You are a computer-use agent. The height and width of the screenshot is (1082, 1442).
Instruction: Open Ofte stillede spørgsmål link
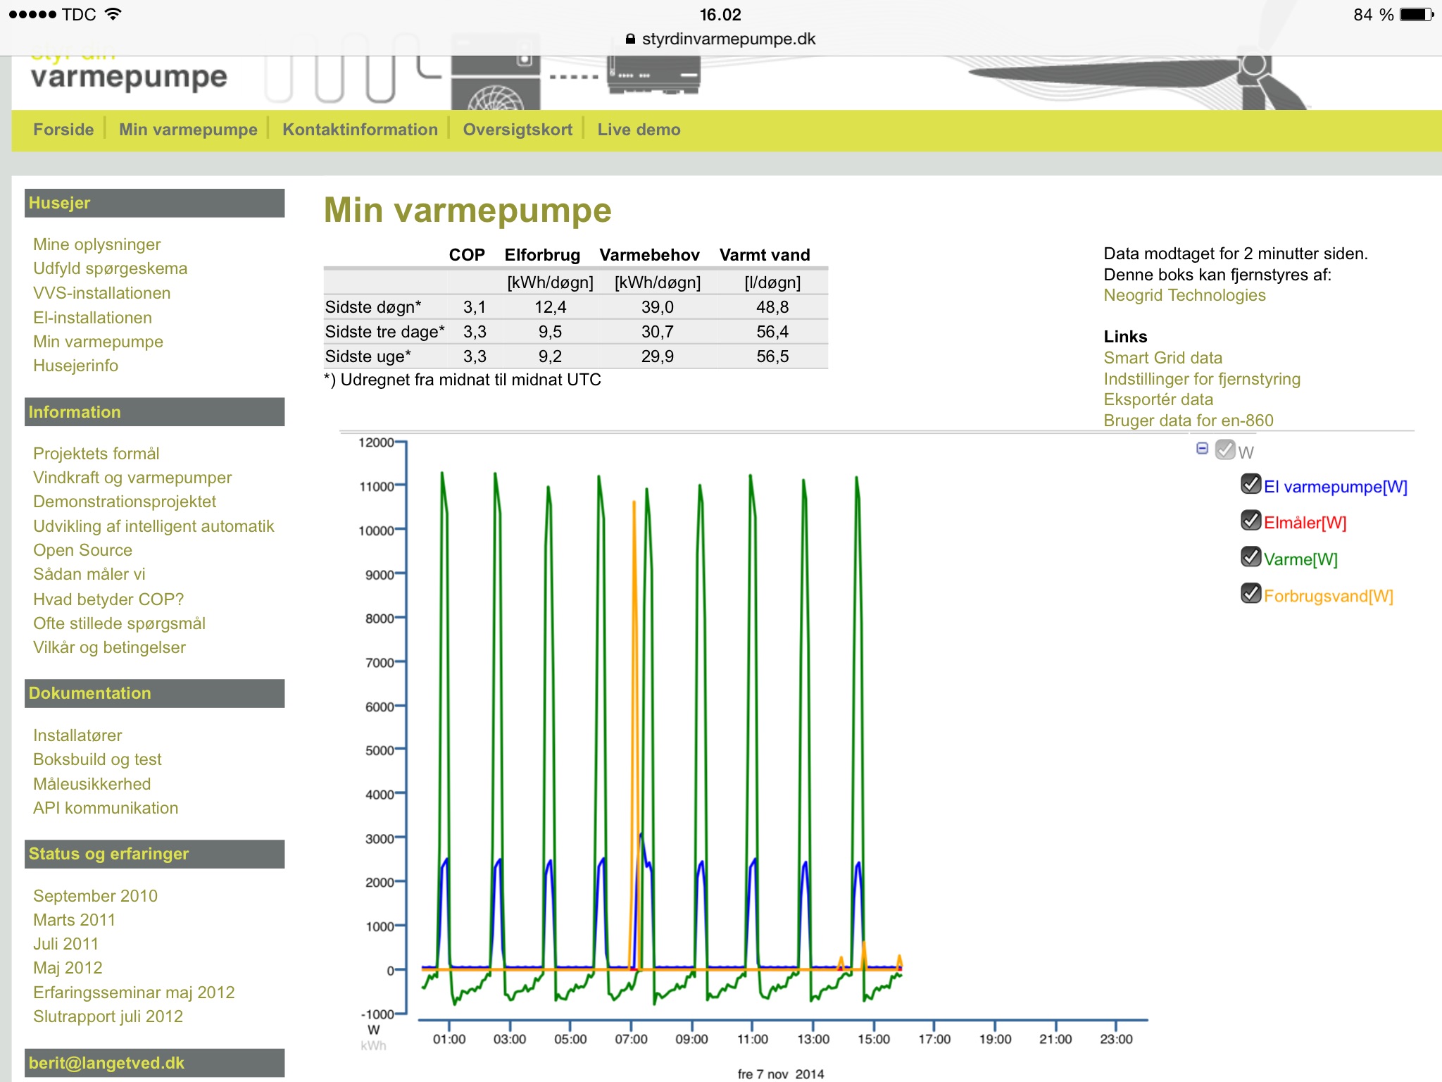(119, 623)
